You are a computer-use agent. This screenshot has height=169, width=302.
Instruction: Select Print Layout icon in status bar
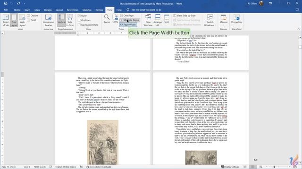pos(253,167)
